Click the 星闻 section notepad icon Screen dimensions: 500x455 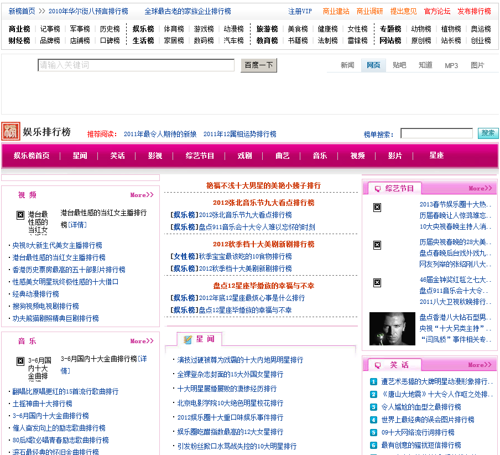click(188, 339)
